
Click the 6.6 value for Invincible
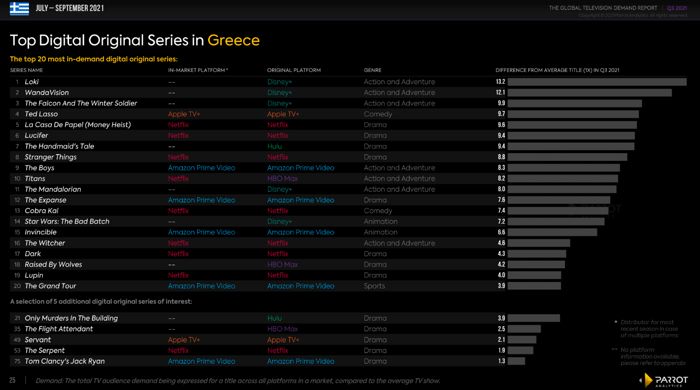coord(502,232)
